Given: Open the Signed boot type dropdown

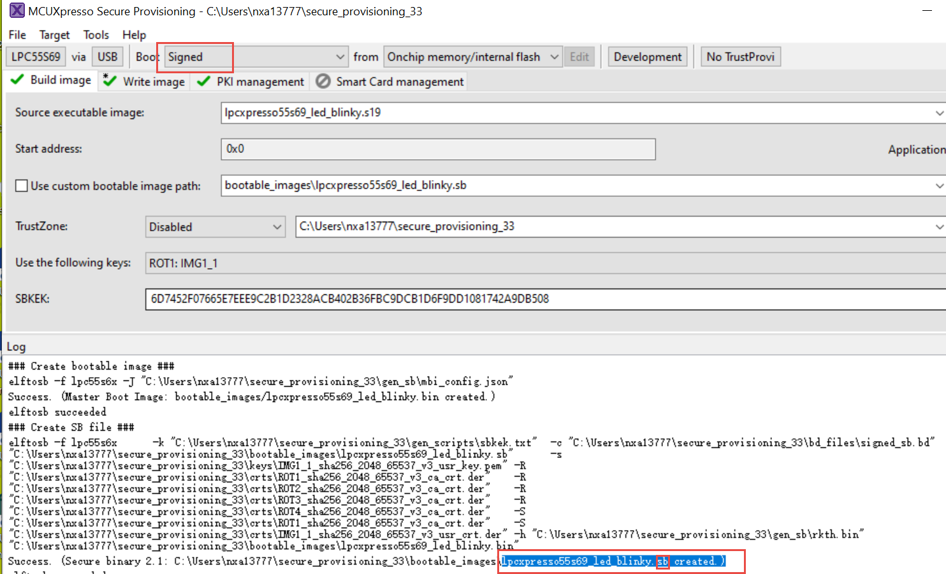Looking at the screenshot, I should [341, 56].
